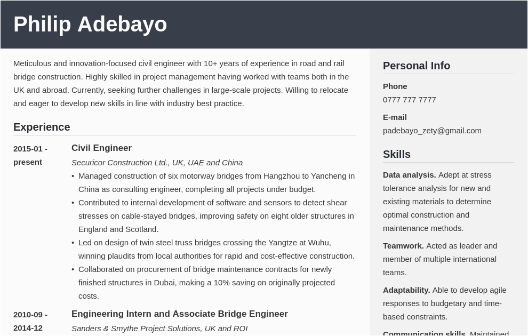Image resolution: width=528 pixels, height=336 pixels.
Task: Click the Engineering Intern and Associate Bridge Engineer title
Action: [179, 314]
